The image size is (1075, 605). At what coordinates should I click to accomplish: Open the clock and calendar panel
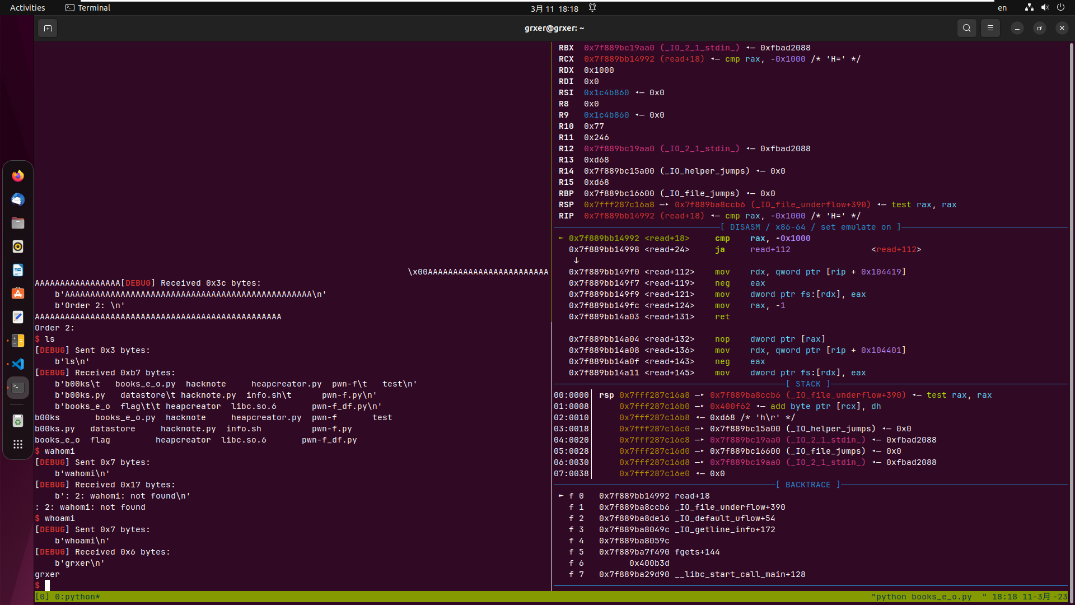(554, 8)
